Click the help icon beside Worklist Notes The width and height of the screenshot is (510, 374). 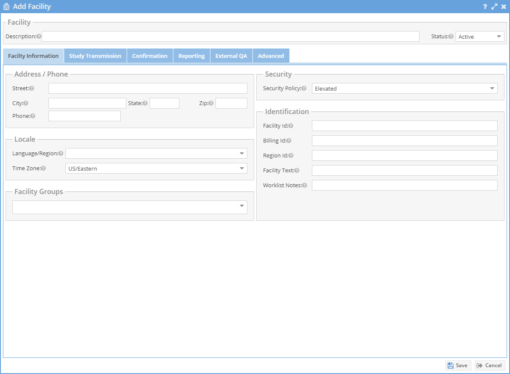tap(305, 186)
